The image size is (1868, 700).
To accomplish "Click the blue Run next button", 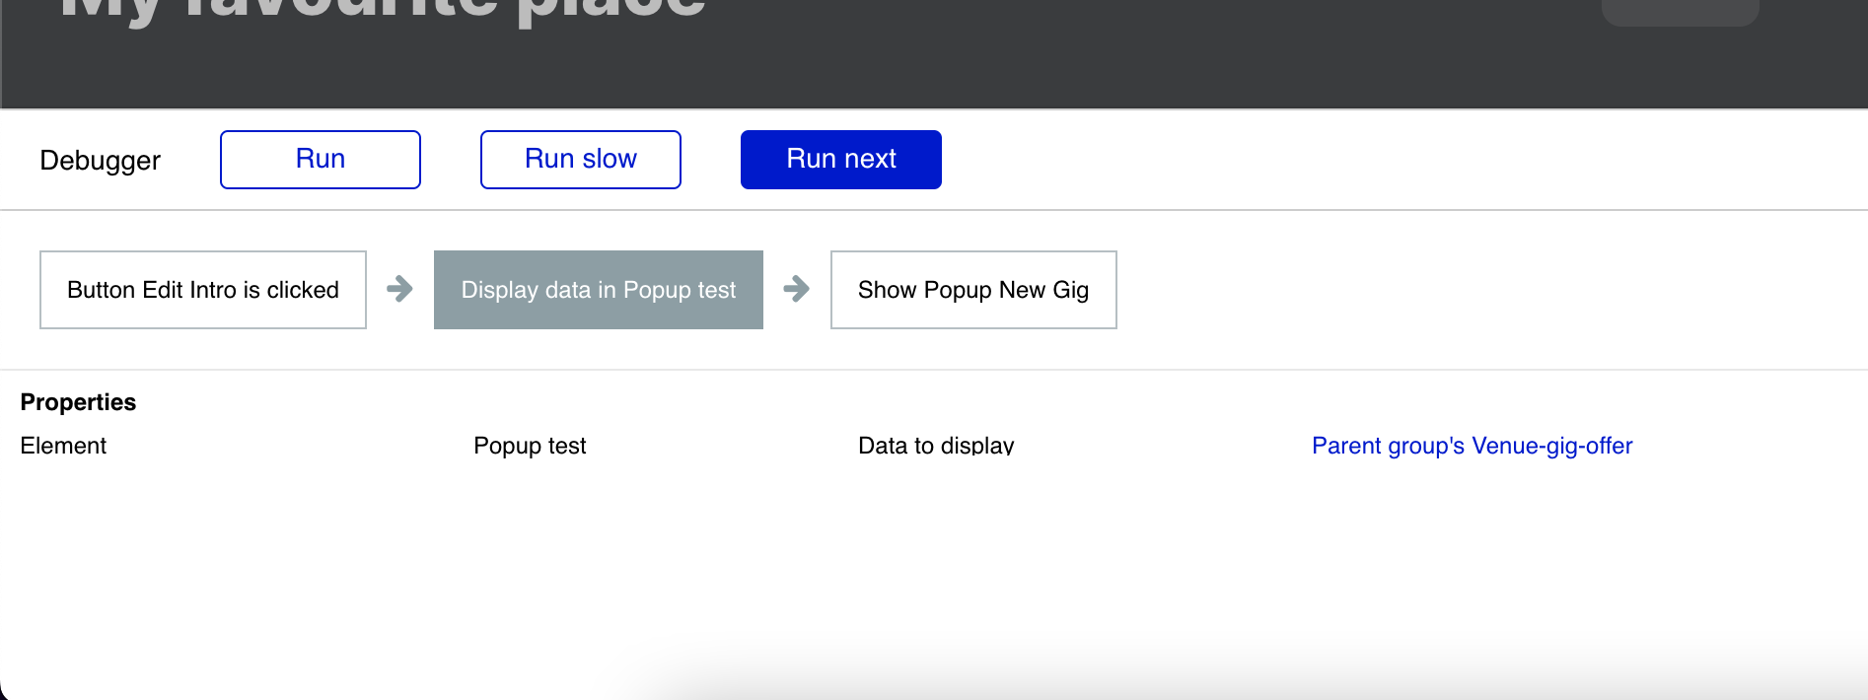I will click(x=840, y=160).
